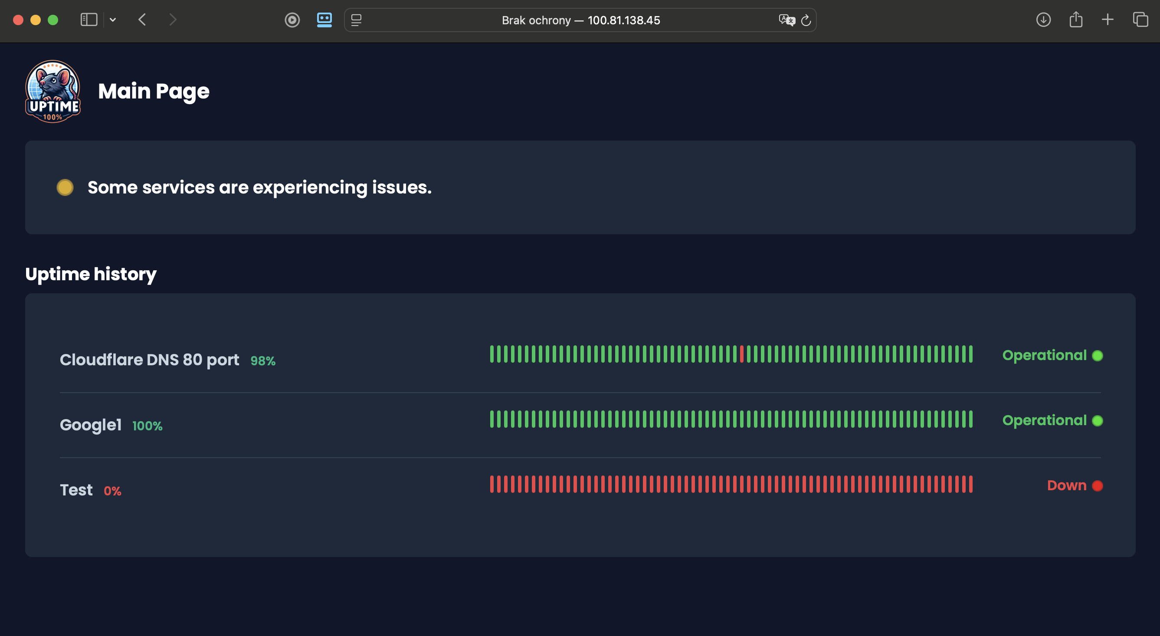This screenshot has width=1160, height=636.
Task: Go back with the back arrow
Action: (x=142, y=20)
